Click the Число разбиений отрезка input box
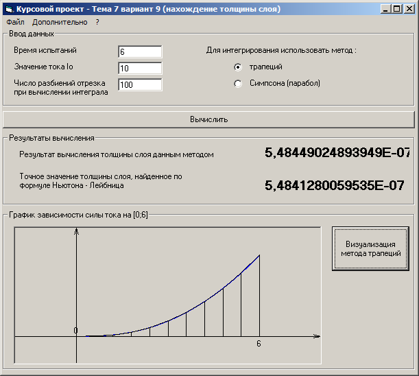 (x=140, y=84)
